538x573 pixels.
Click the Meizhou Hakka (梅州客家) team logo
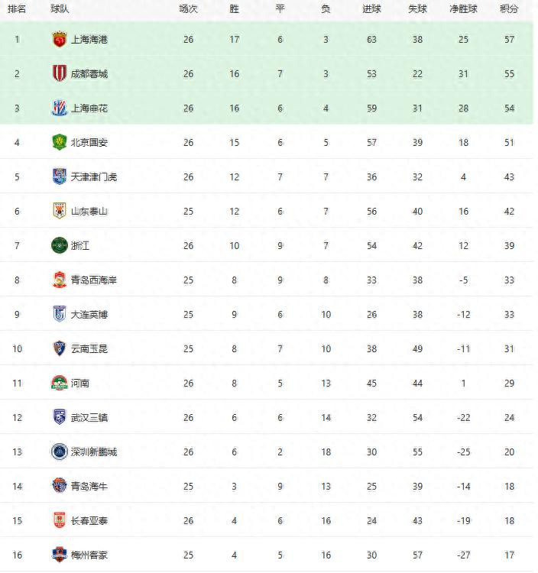click(x=60, y=555)
